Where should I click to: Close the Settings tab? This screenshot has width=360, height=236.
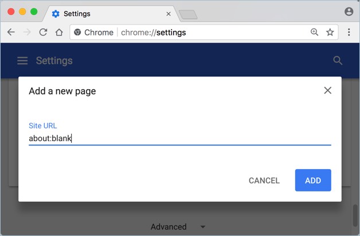coord(169,14)
